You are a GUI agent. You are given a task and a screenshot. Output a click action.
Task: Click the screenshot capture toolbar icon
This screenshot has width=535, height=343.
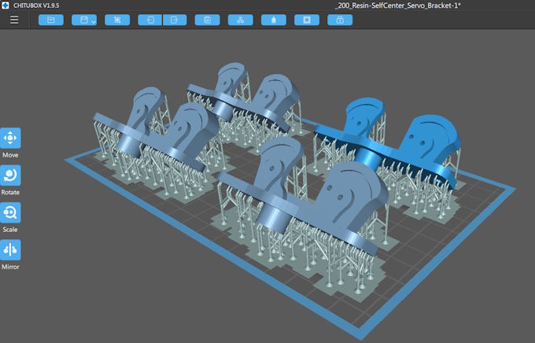point(117,19)
